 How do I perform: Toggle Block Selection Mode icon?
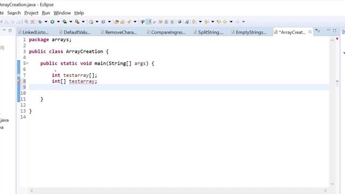click(167, 22)
